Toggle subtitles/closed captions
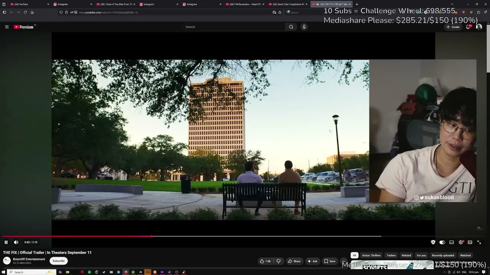Image resolution: width=490 pixels, height=275 pixels. pos(452,242)
